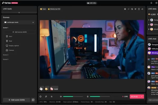Viewport: 158px width, 105px height.
Task: Mute the microphone icon
Action: (88, 97)
